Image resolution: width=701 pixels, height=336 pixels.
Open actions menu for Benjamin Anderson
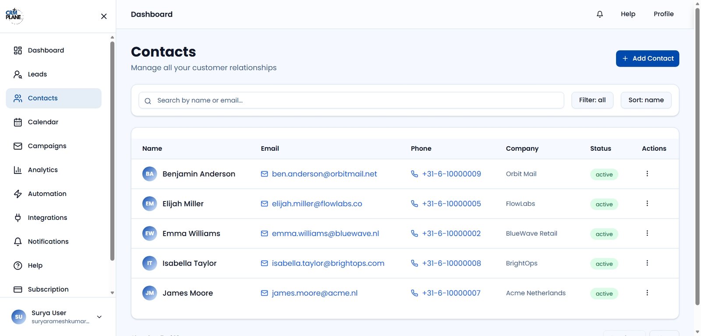pyautogui.click(x=647, y=174)
